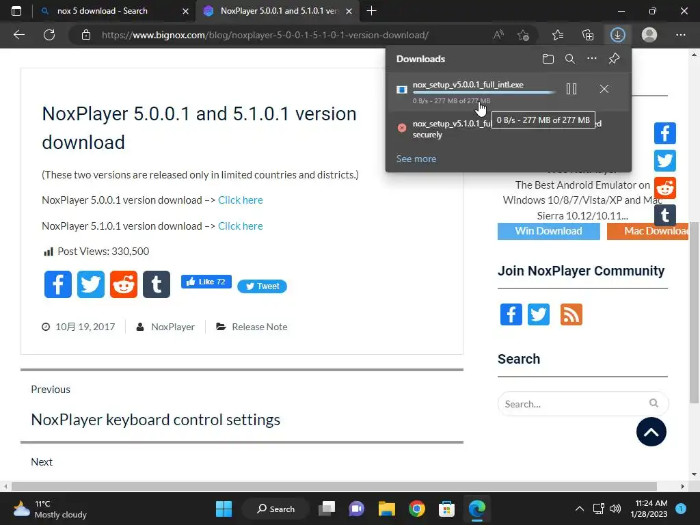Add this page to favorites
700x525 pixels.
(523, 35)
